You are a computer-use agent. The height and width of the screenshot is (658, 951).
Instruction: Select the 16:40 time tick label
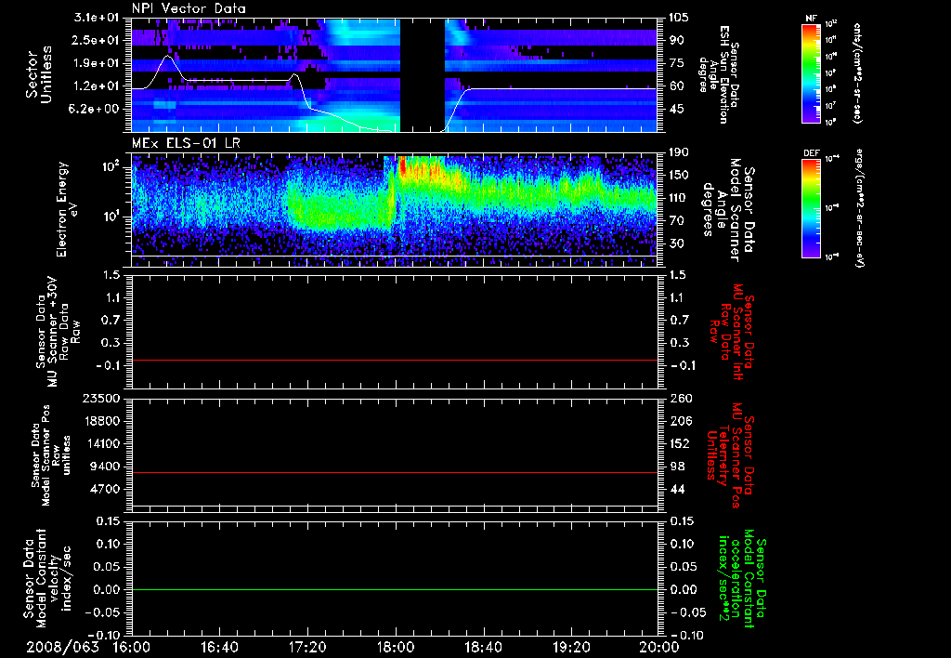pos(219,648)
